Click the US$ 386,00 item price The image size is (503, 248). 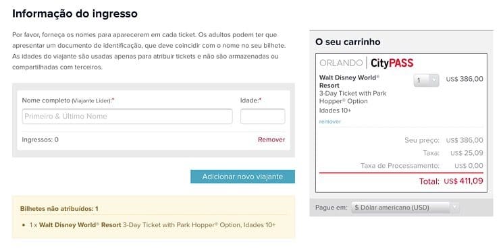pos(465,79)
